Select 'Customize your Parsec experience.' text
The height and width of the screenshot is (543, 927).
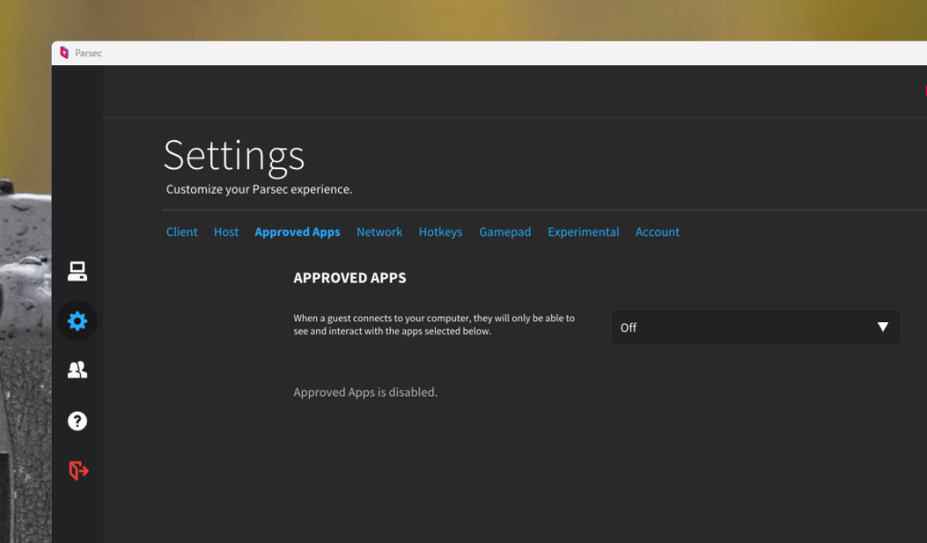coord(259,189)
